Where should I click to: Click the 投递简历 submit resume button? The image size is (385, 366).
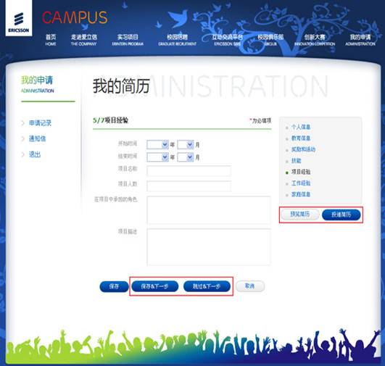[x=341, y=215]
